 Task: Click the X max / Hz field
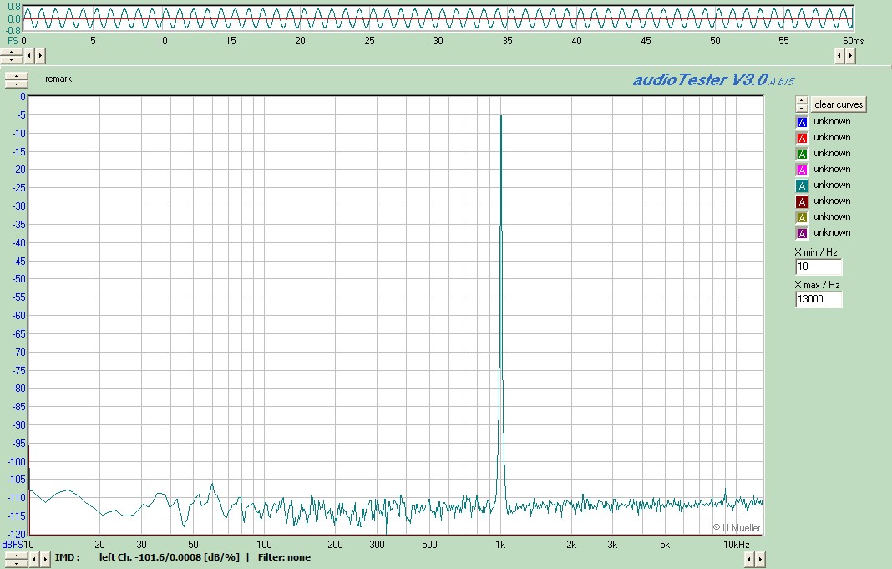click(x=819, y=299)
